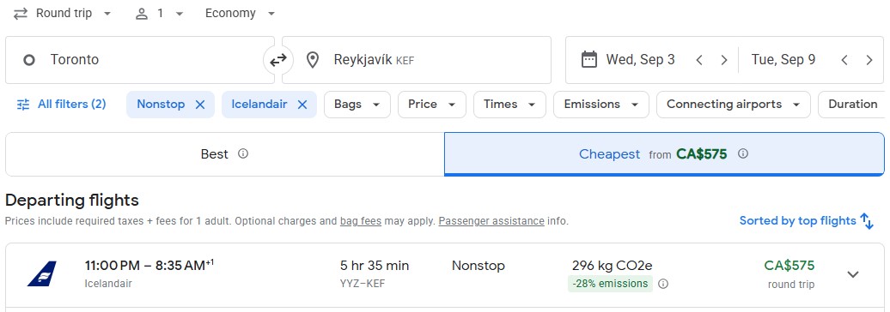Move return date one day earlier
Image resolution: width=890 pixels, height=312 pixels.
(x=844, y=60)
